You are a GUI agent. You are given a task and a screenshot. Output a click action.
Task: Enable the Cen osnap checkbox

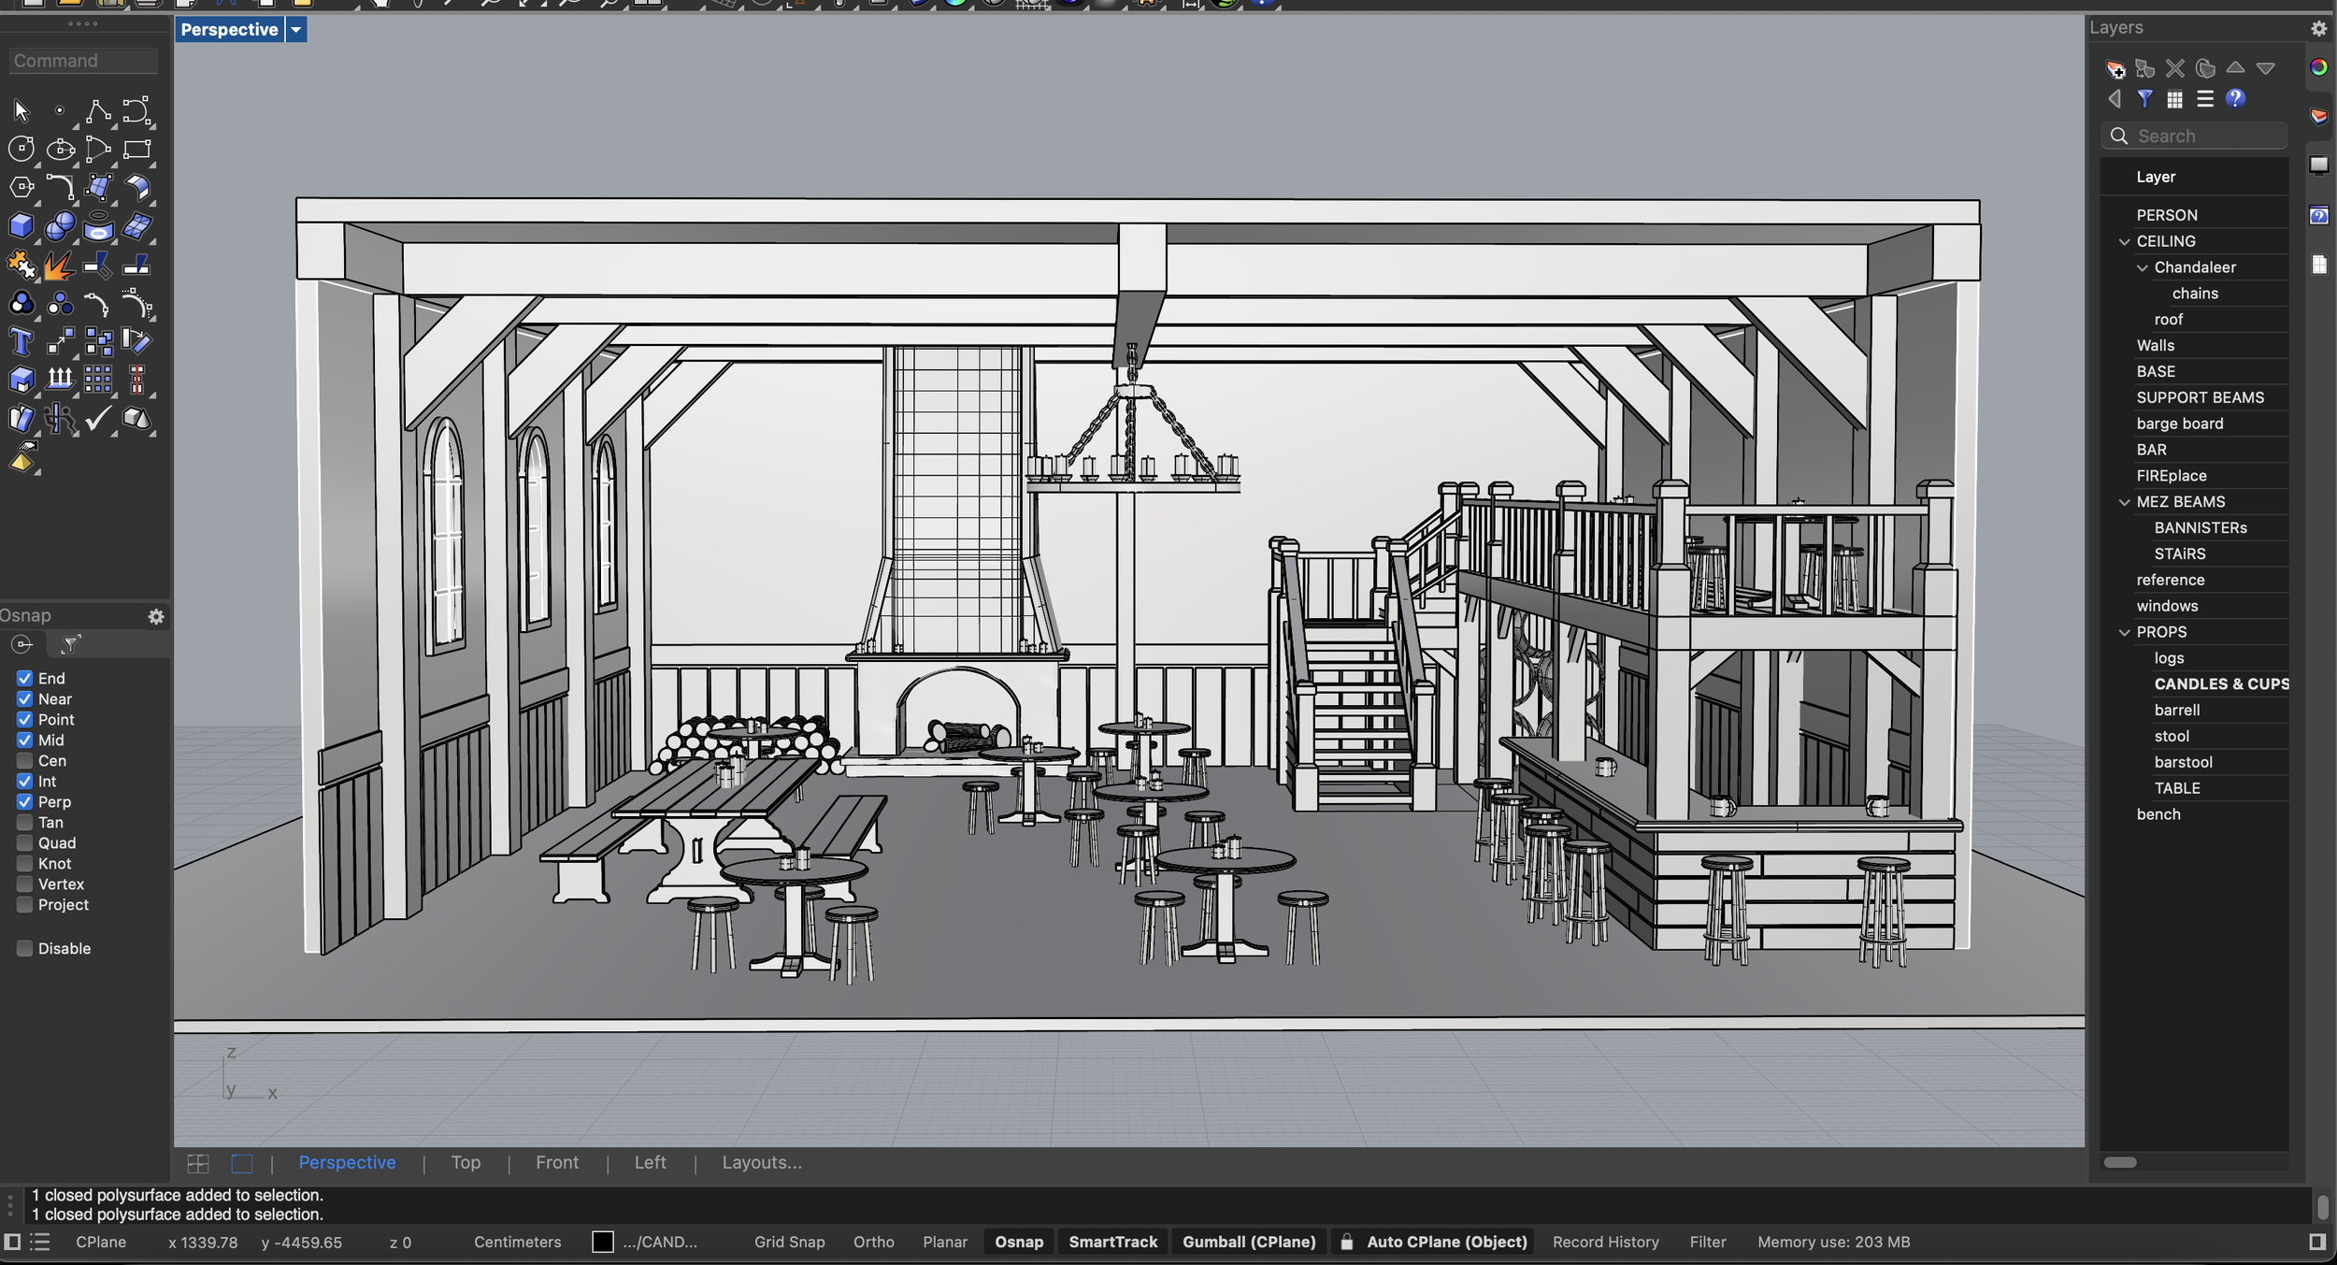click(24, 761)
